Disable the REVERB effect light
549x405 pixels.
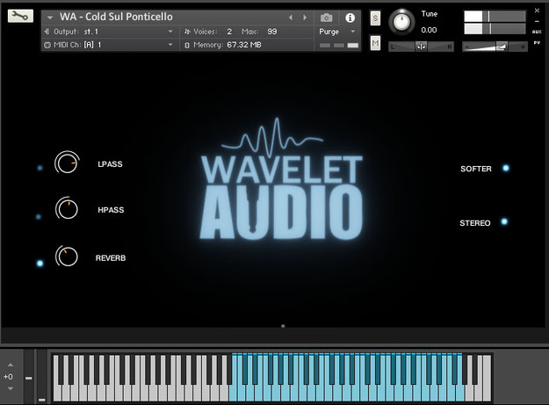40,264
